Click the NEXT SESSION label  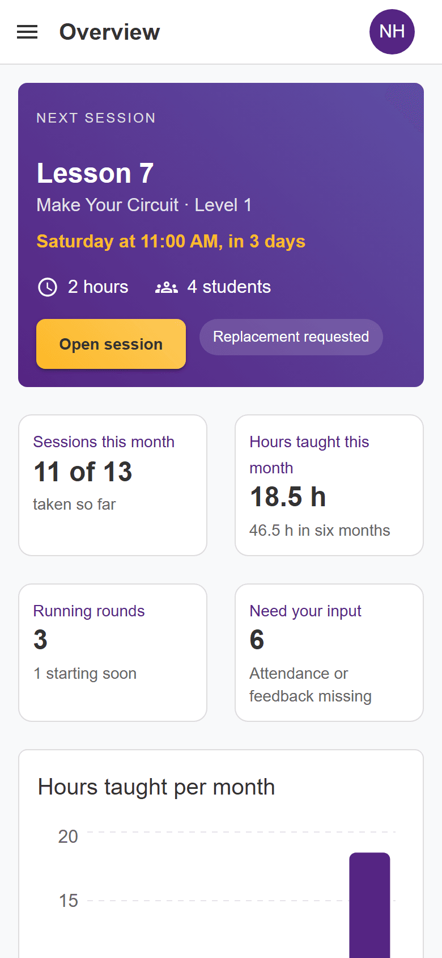click(x=96, y=118)
